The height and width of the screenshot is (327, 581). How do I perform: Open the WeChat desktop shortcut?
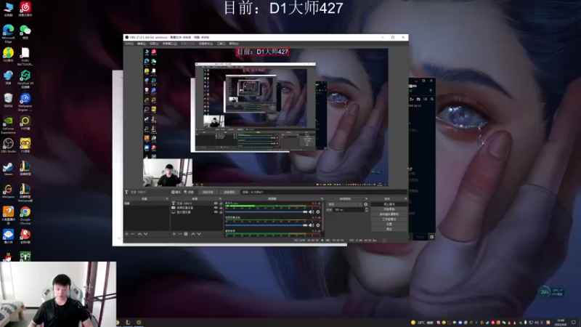click(25, 32)
